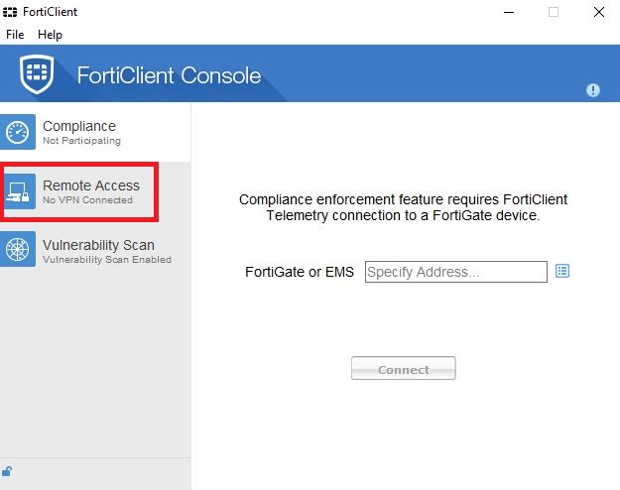Screen dimensions: 620x490
Task: Open the Vulnerability Scan tab label
Action: coord(98,245)
